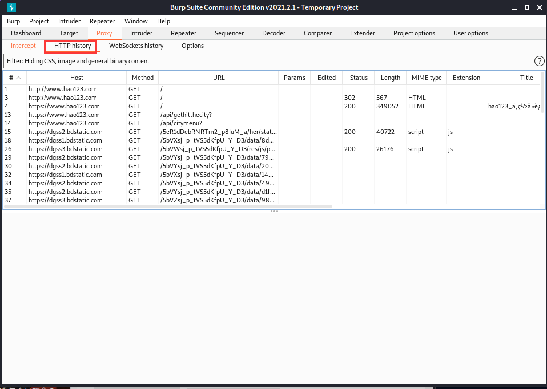Click the horizontal scrollbar of history table

pos(168,206)
